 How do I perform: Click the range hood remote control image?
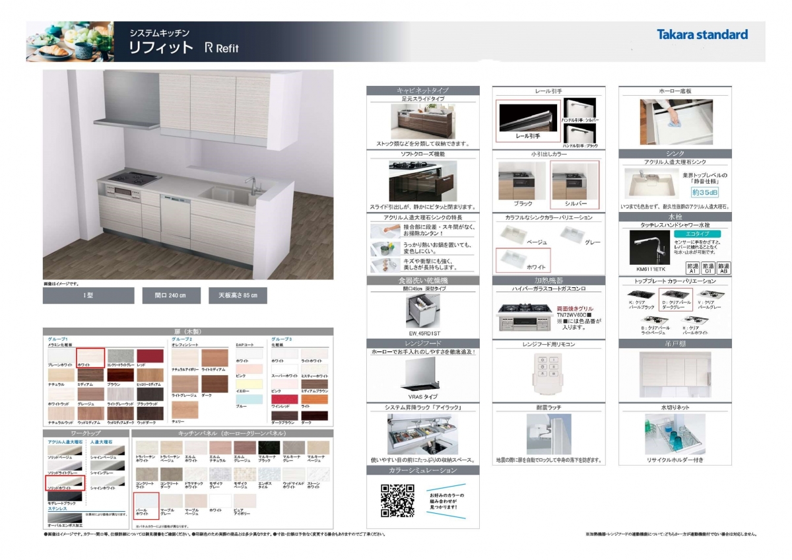[x=549, y=375]
